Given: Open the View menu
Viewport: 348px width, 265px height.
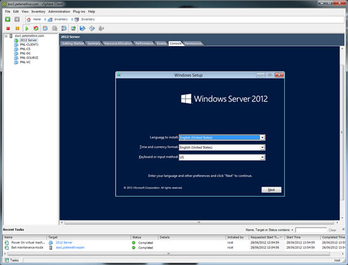Looking at the screenshot, I should tap(25, 11).
